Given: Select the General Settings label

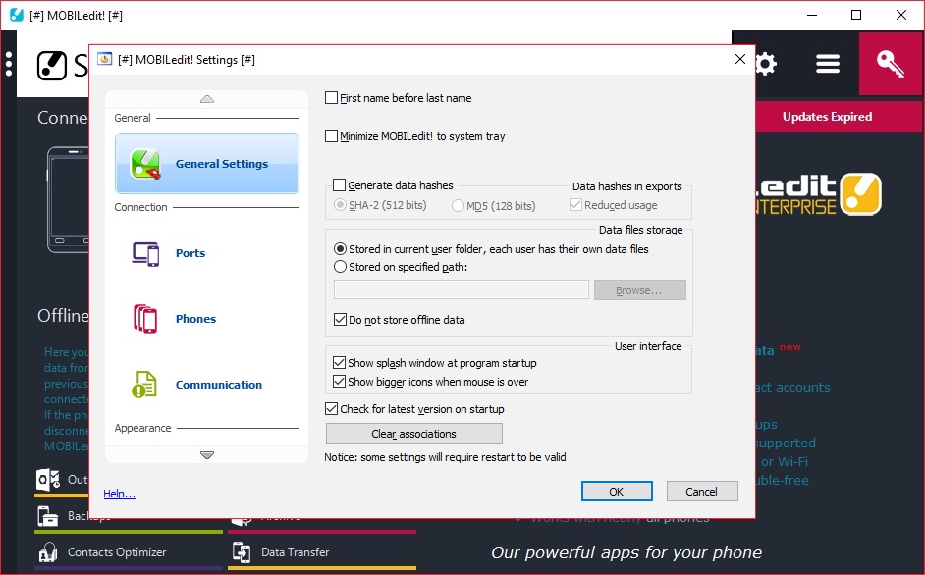Looking at the screenshot, I should click(x=222, y=164).
